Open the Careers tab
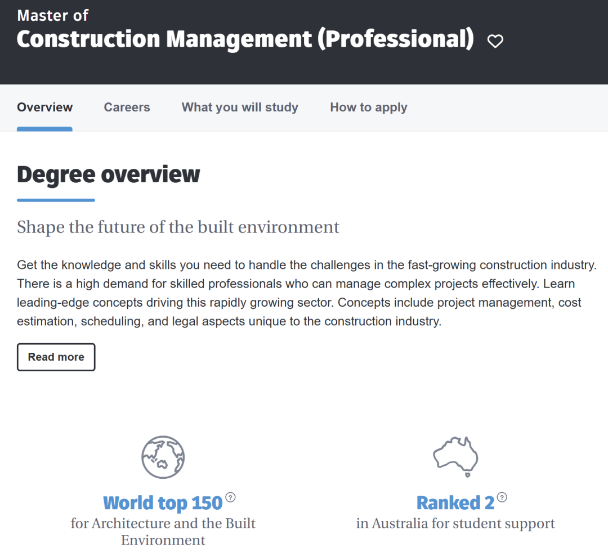 point(127,107)
